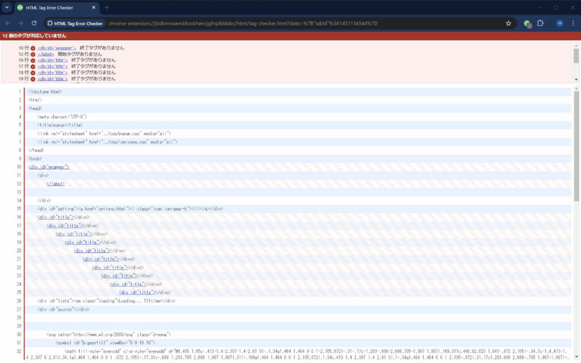Click title div tag on source line 21
Viewport: 581px width, 363px height.
point(101,259)
